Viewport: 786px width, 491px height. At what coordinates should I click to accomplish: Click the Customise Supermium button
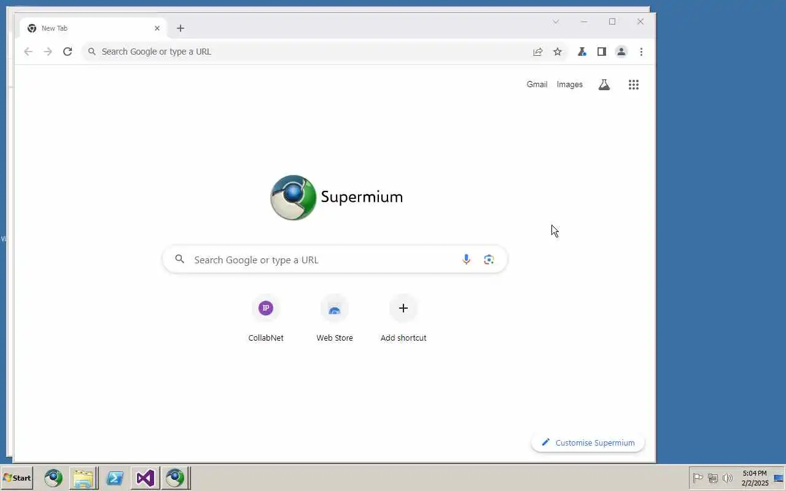pyautogui.click(x=588, y=443)
